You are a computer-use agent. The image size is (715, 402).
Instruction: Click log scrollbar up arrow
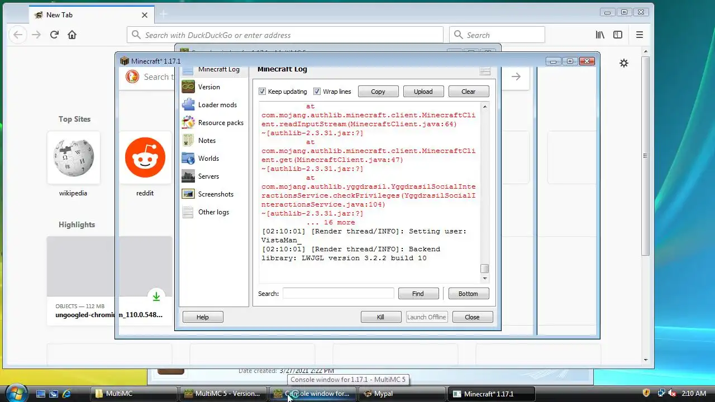click(484, 106)
